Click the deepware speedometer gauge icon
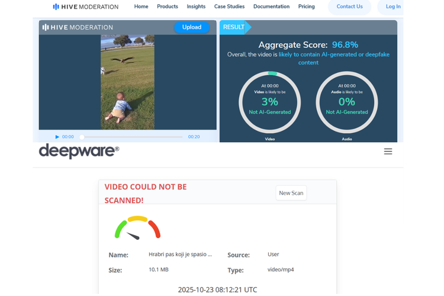Image resolution: width=444 pixels, height=296 pixels. [x=137, y=228]
